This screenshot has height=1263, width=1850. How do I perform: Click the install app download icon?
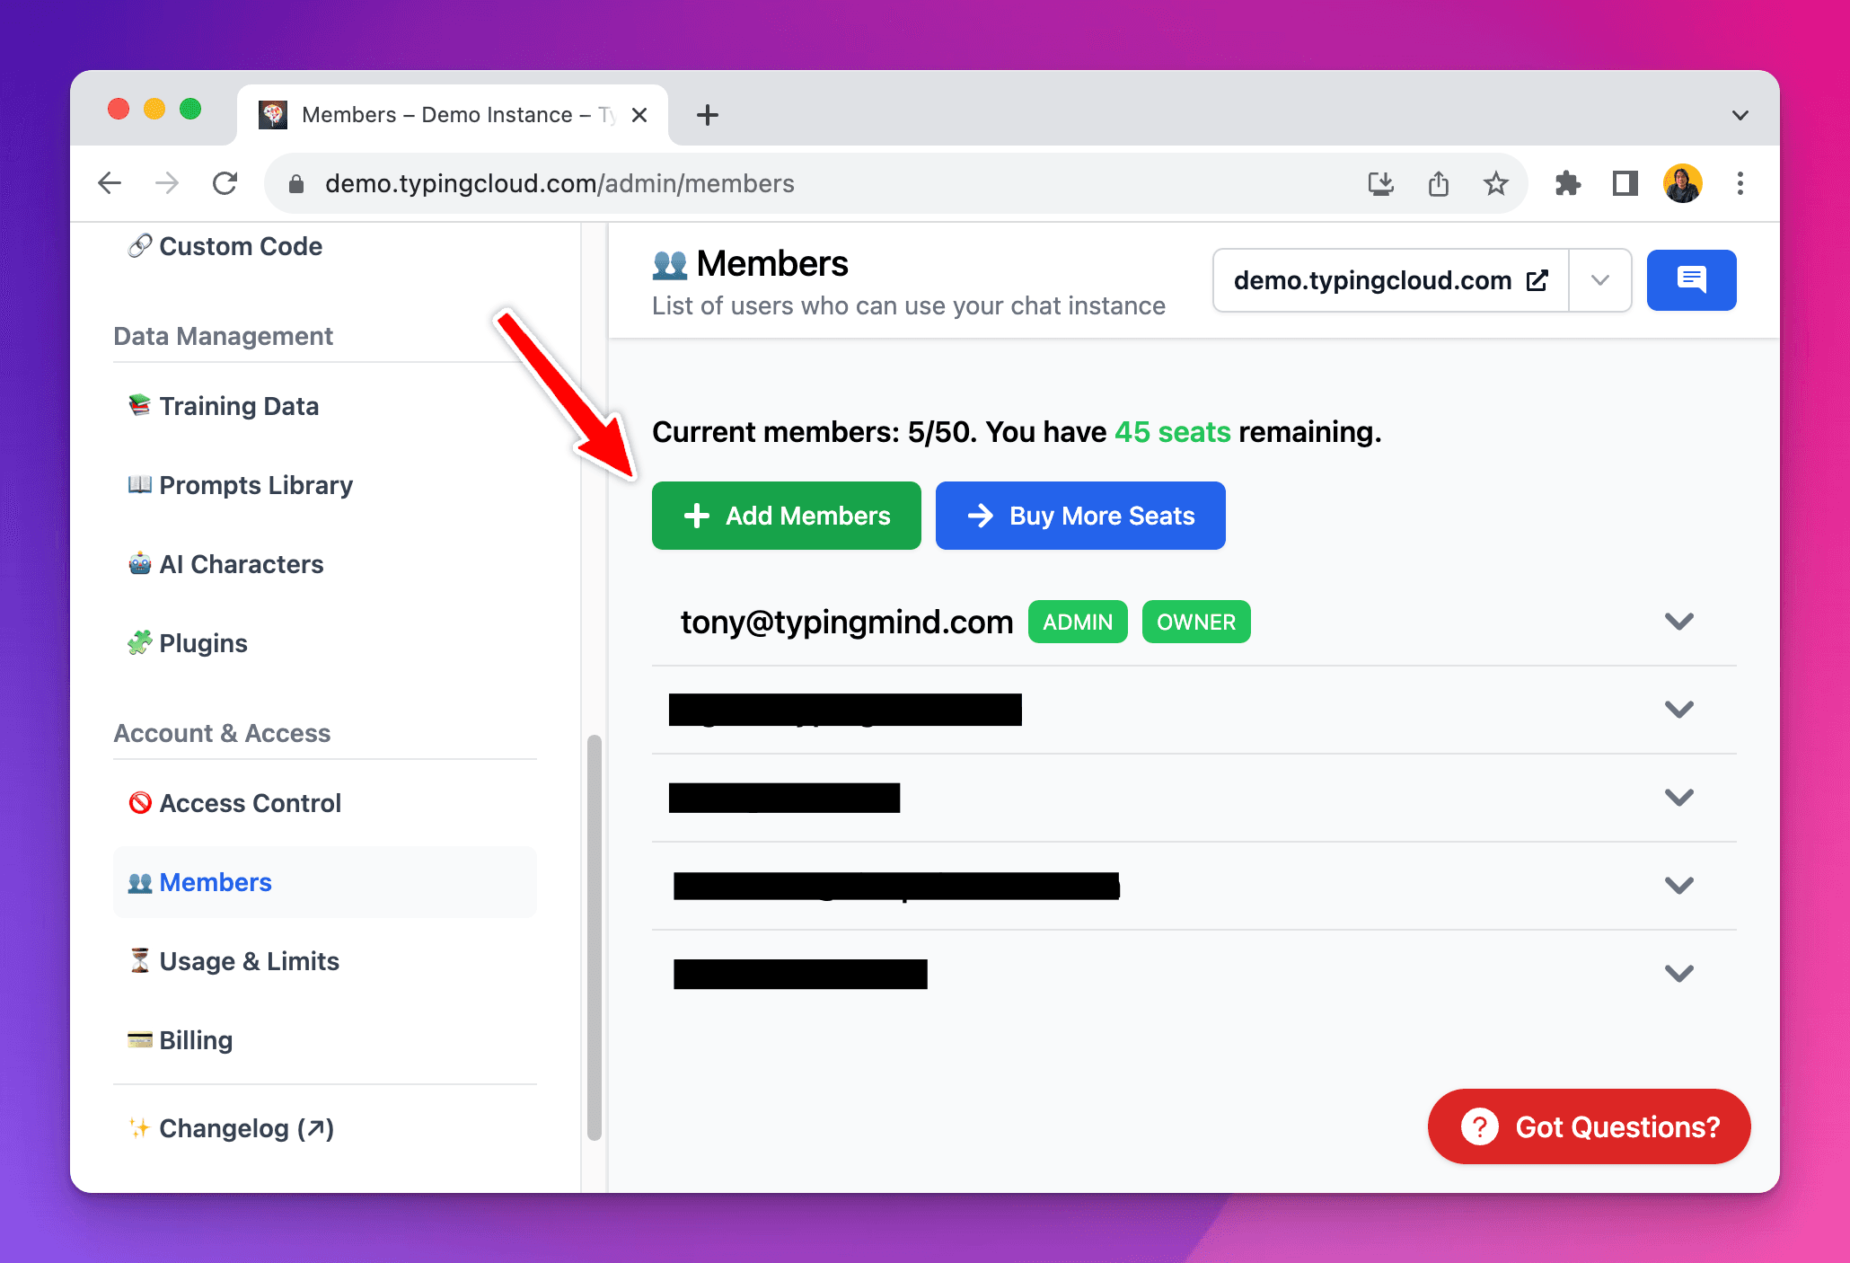(1380, 183)
